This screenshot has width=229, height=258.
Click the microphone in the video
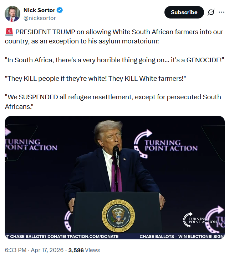(116, 151)
